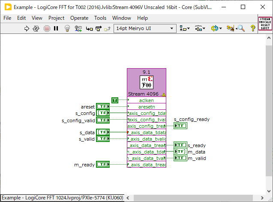273x202 pixels.
Task: Click the 'areset' label
Action: [88, 107]
